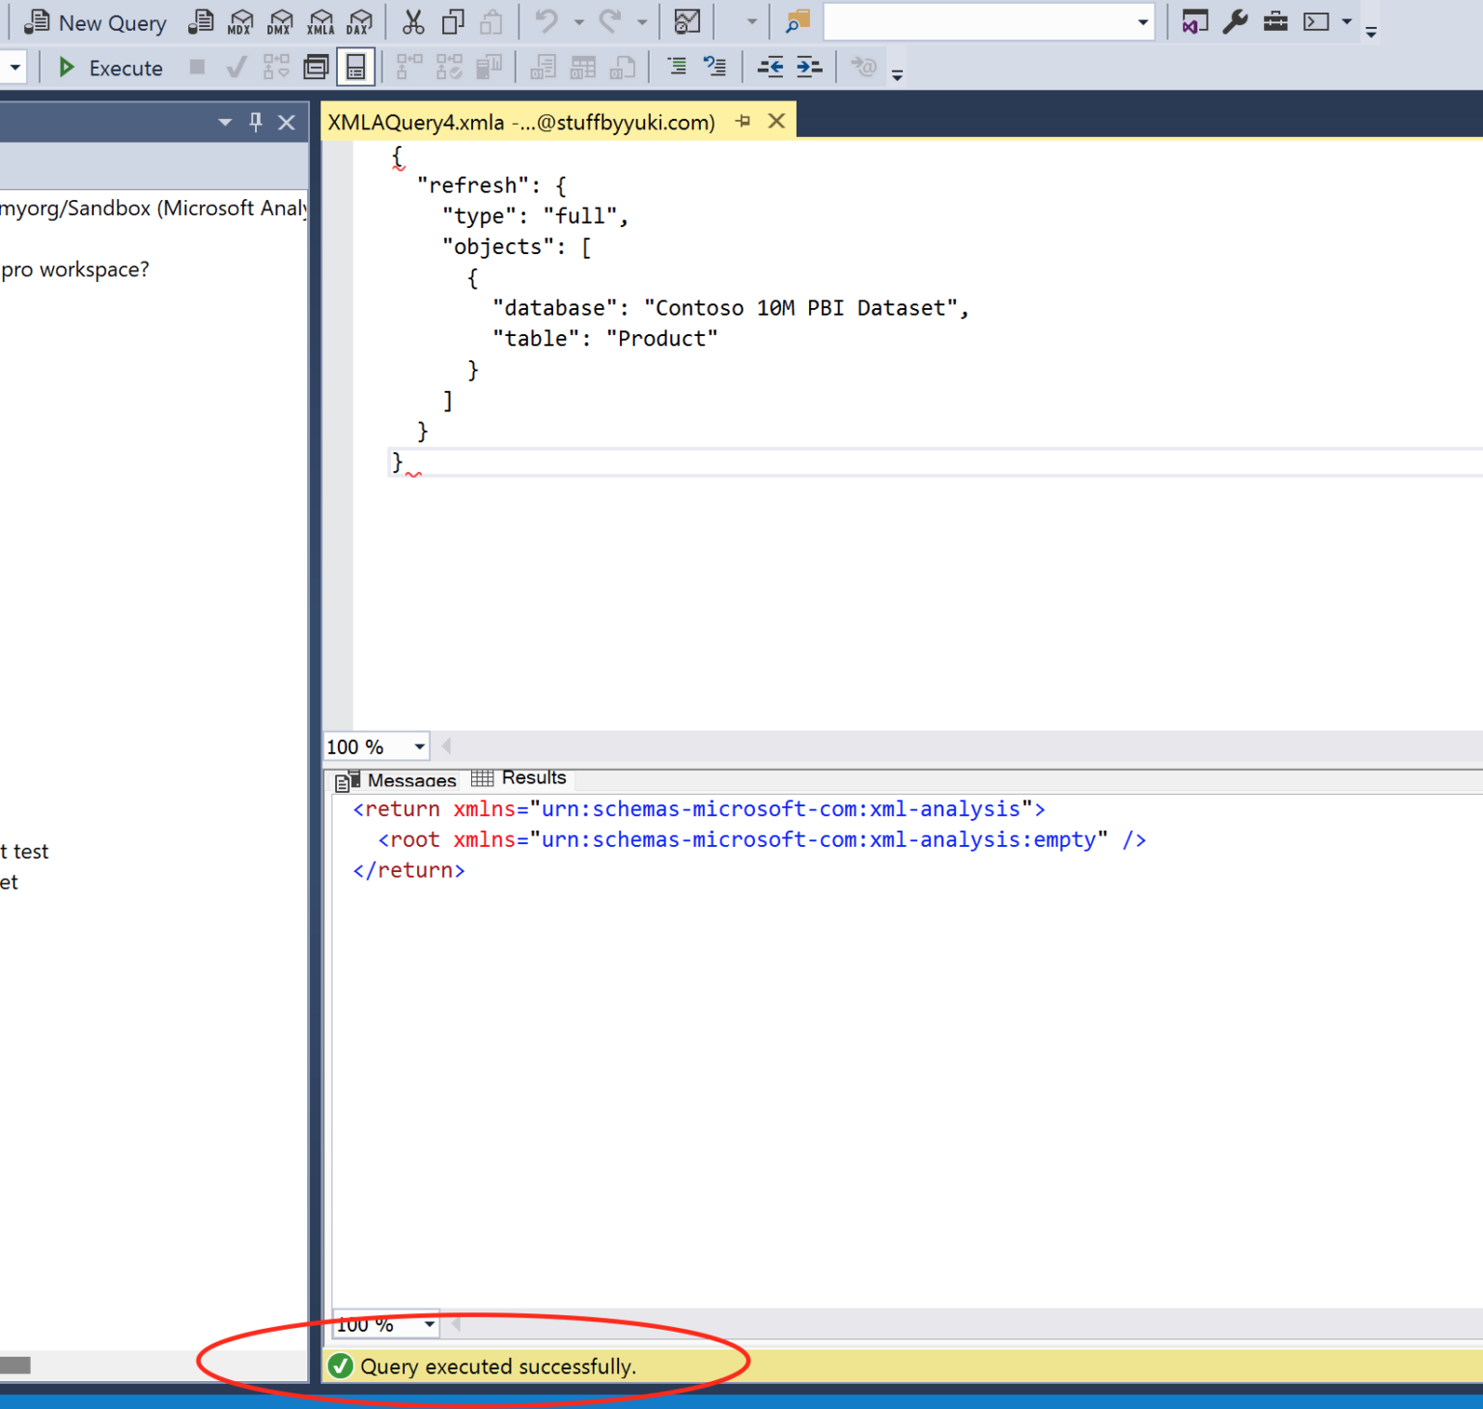Start a new DAX query

point(359,21)
